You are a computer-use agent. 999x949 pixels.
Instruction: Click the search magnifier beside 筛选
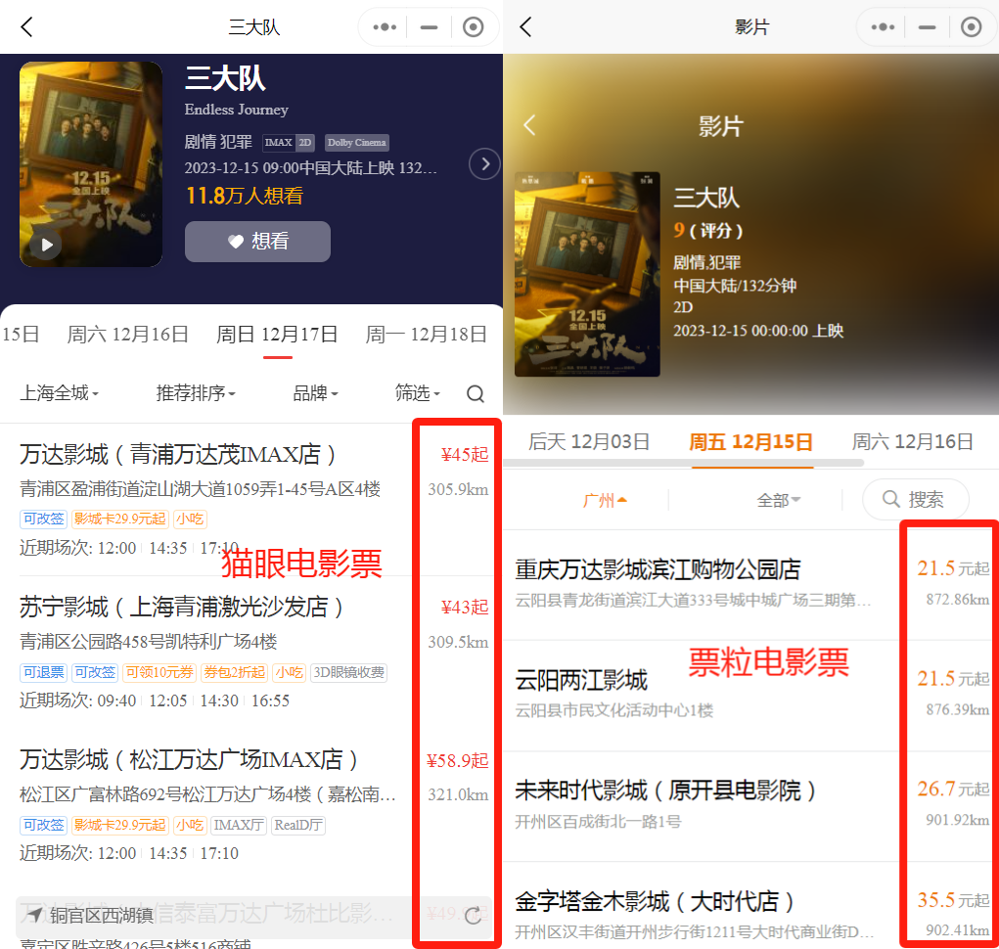(x=476, y=394)
